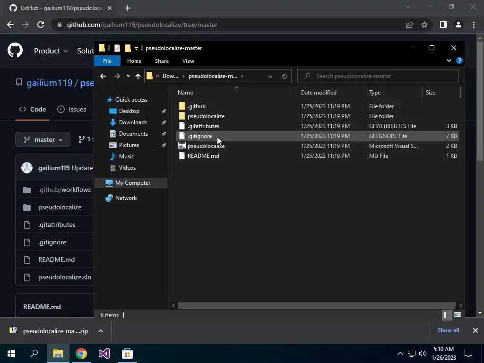484x363 pixels.
Task: Share this page from Chrome address bar
Action: point(409,25)
